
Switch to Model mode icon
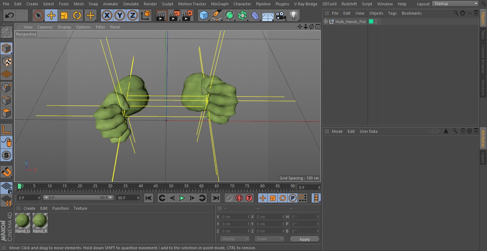(x=6, y=48)
